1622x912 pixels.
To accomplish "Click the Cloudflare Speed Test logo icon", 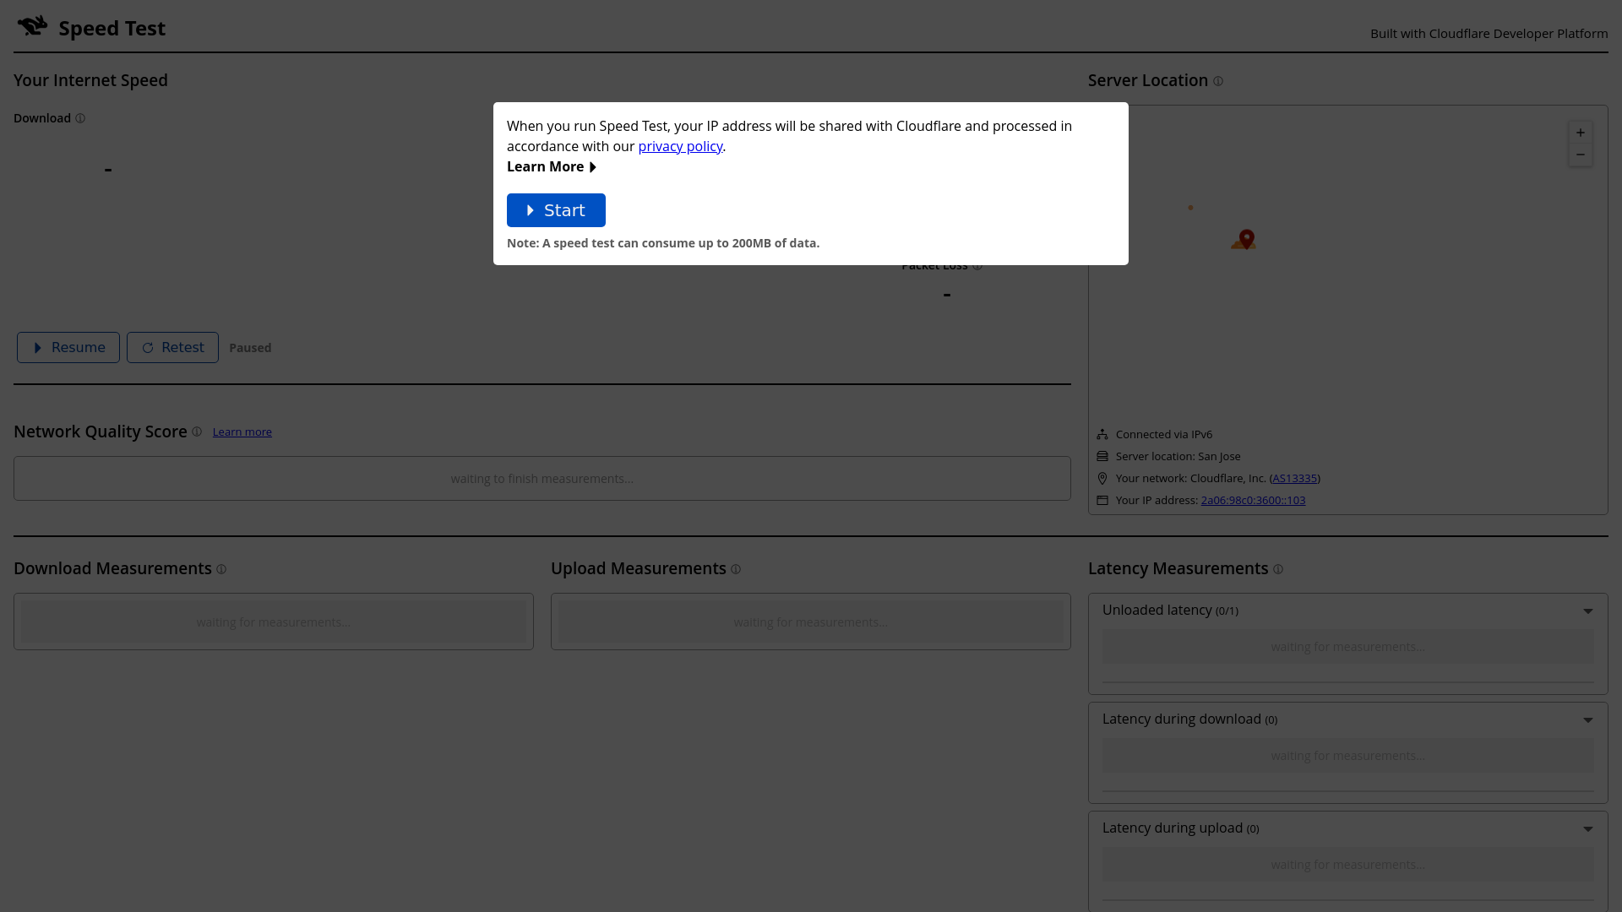I will click(x=33, y=26).
